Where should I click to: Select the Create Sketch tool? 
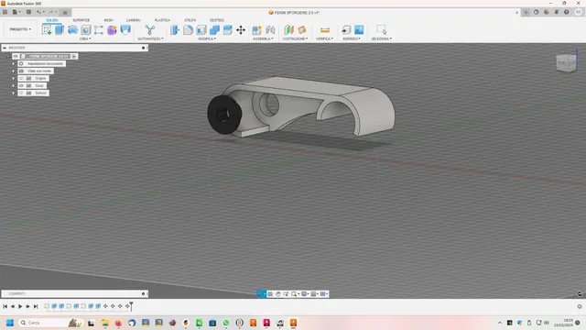click(47, 30)
